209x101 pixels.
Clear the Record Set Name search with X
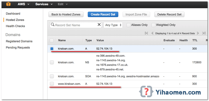click(99, 25)
